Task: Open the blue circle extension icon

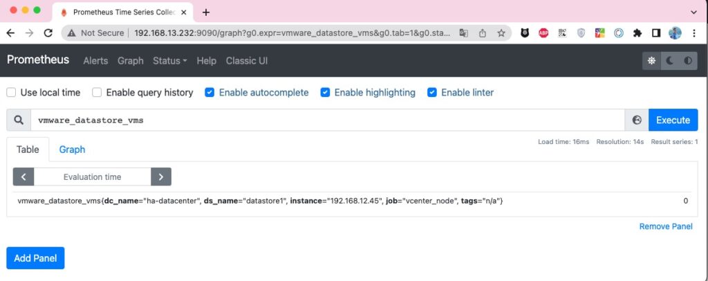Action: [619, 33]
